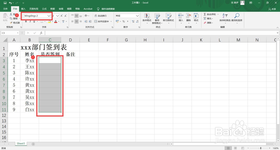Switch to the Insert (插入) tab
The height and width of the screenshot is (150, 280).
(23, 9)
